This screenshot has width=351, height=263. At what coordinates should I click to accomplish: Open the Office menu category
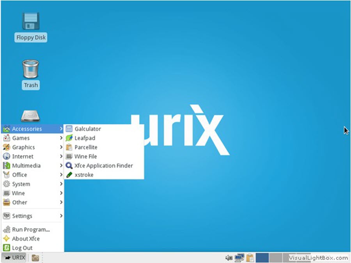[x=32, y=175]
